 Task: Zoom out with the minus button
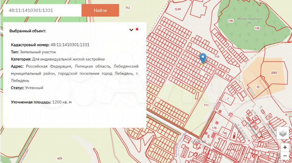click(285, 157)
